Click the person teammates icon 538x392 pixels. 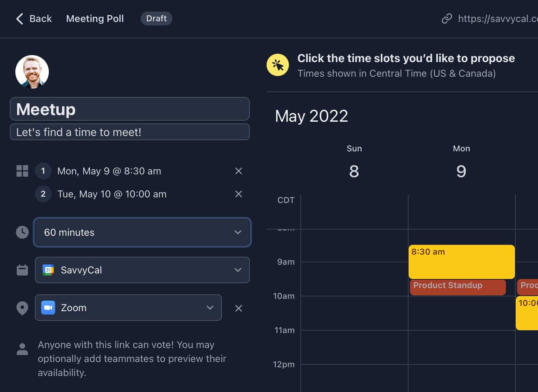22,349
